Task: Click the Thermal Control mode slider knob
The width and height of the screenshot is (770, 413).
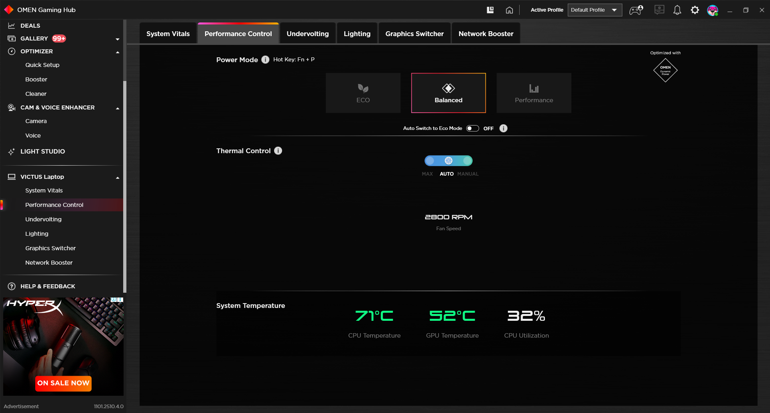Action: coord(449,161)
